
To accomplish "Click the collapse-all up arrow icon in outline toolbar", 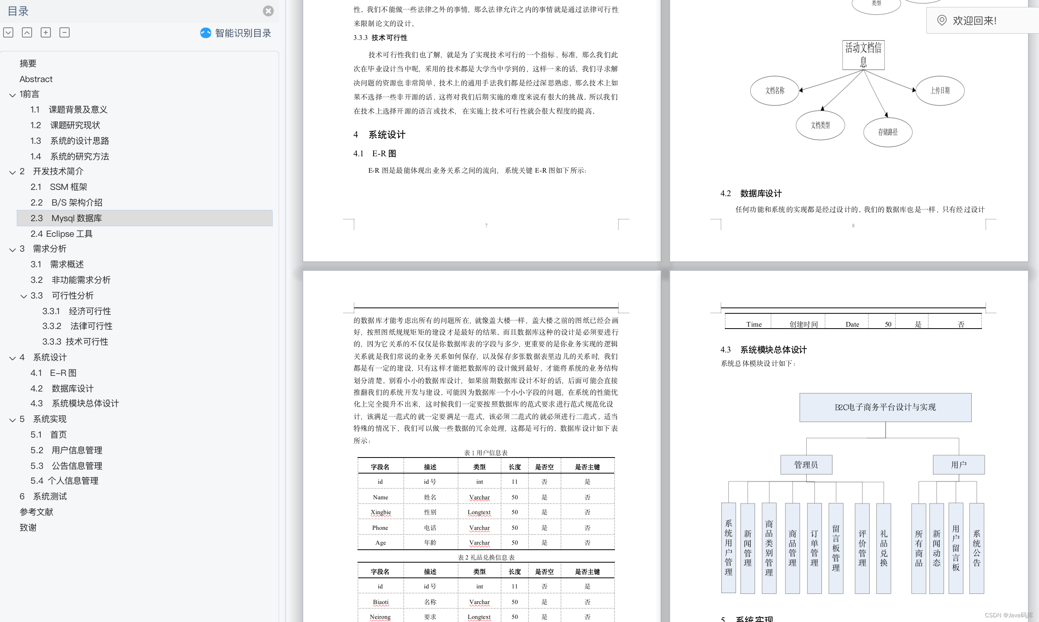I will tap(27, 32).
